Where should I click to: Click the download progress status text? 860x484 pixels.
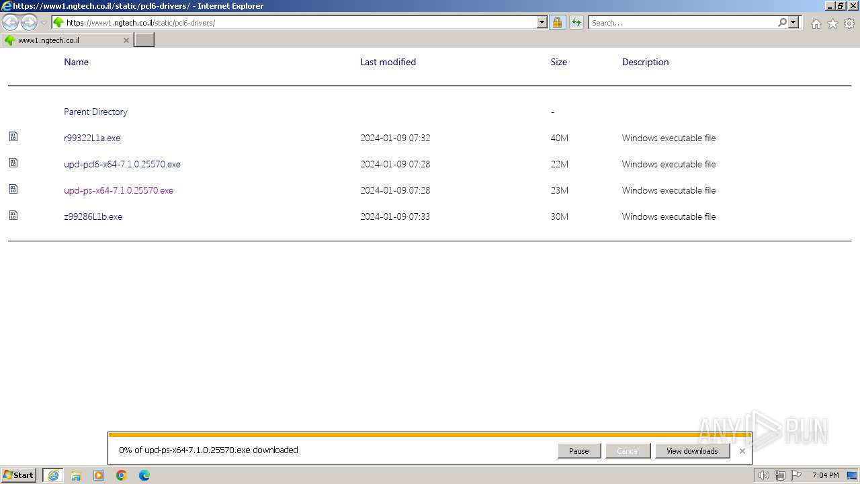tap(208, 450)
